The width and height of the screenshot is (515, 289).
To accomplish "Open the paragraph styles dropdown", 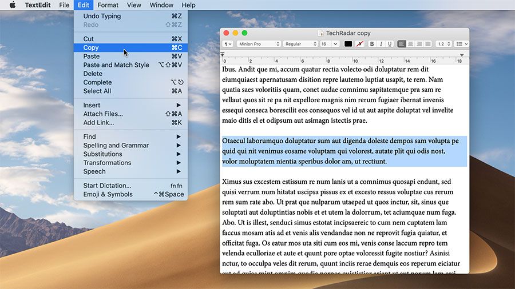I will coord(228,44).
